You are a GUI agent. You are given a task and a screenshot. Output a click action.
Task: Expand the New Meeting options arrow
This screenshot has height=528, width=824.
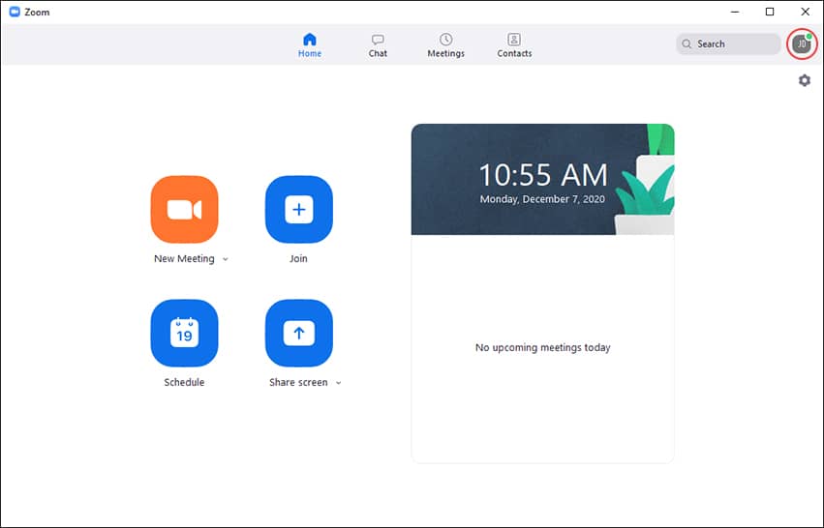click(226, 259)
